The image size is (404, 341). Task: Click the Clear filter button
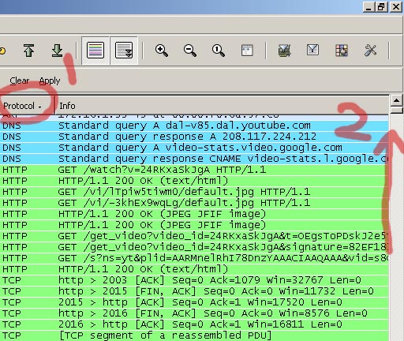coord(20,81)
